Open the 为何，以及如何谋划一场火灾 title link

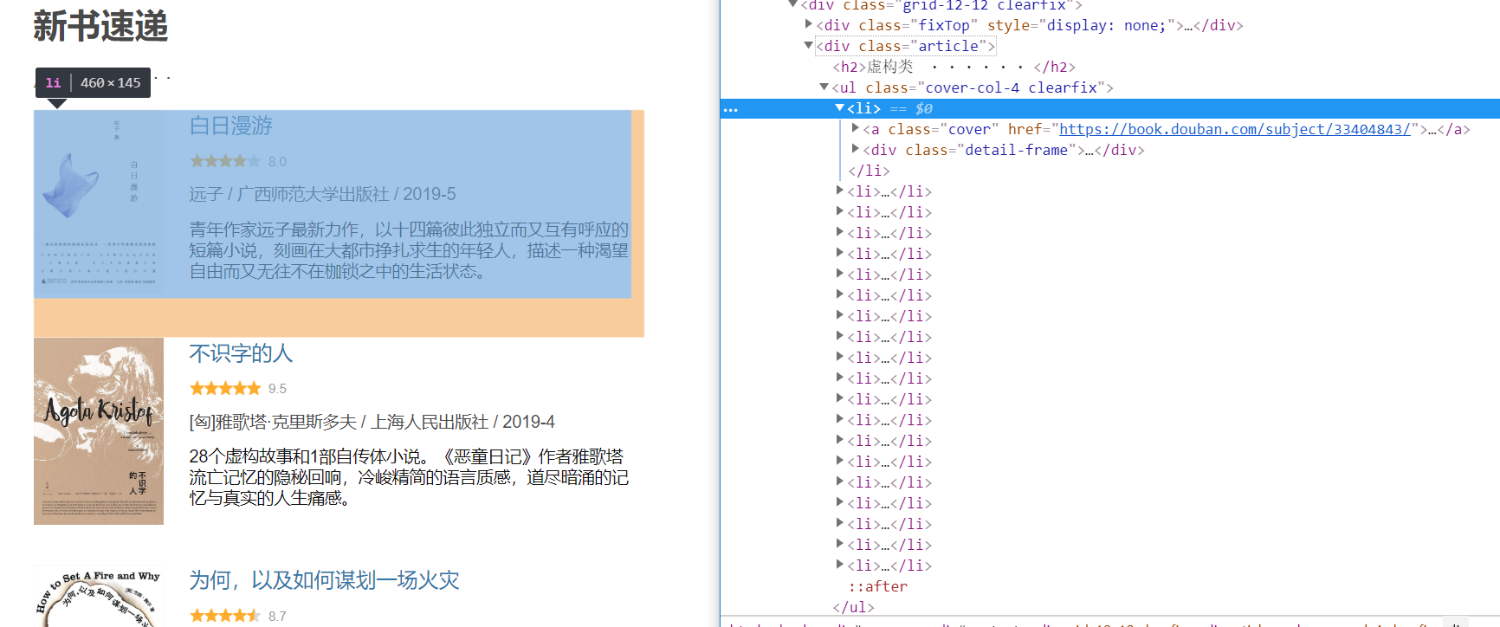pyautogui.click(x=324, y=580)
